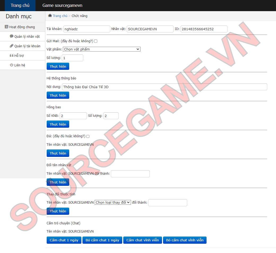
Task: Switch to the Trang chủ tab
Action: tap(20, 6)
